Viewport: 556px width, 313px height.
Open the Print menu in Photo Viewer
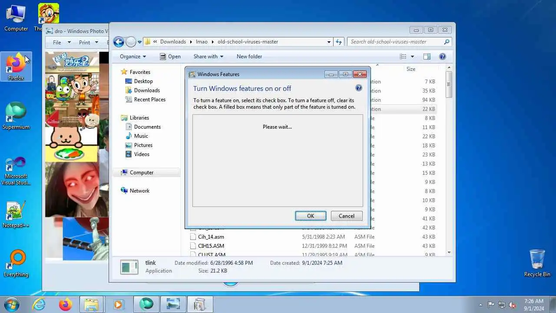pos(89,43)
